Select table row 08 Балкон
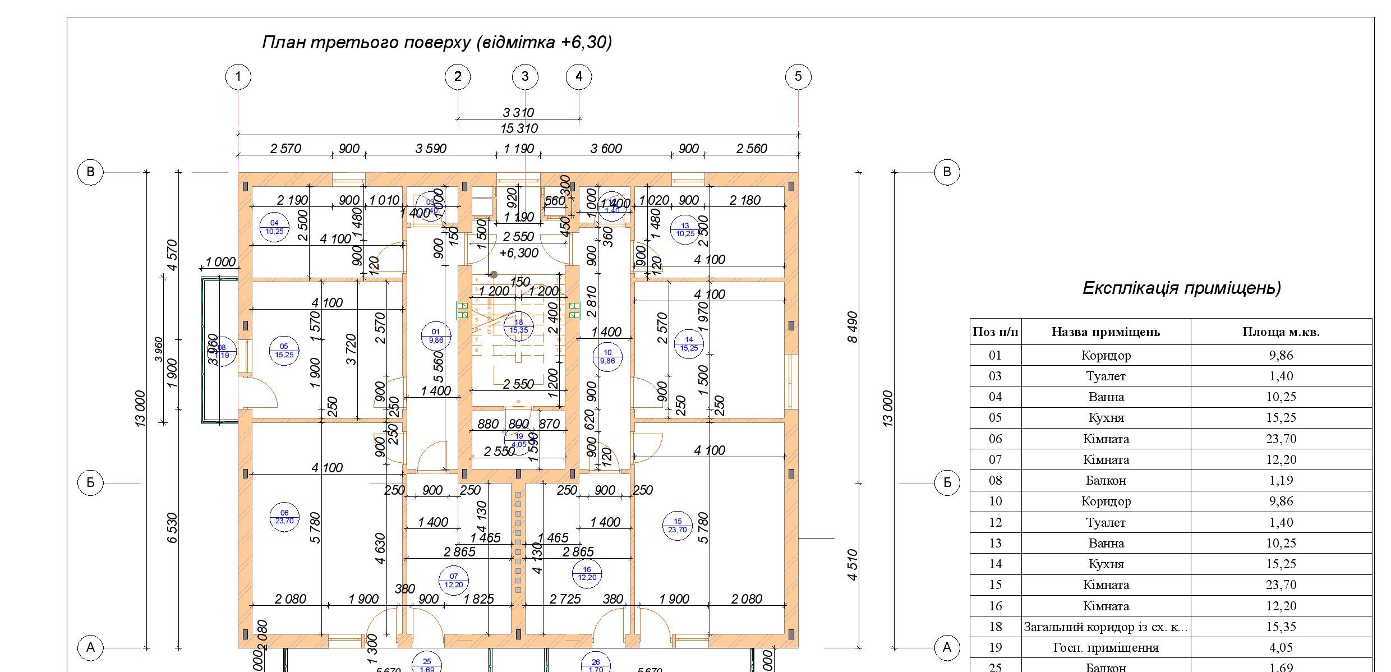The height and width of the screenshot is (672, 1391). [x=1106, y=481]
